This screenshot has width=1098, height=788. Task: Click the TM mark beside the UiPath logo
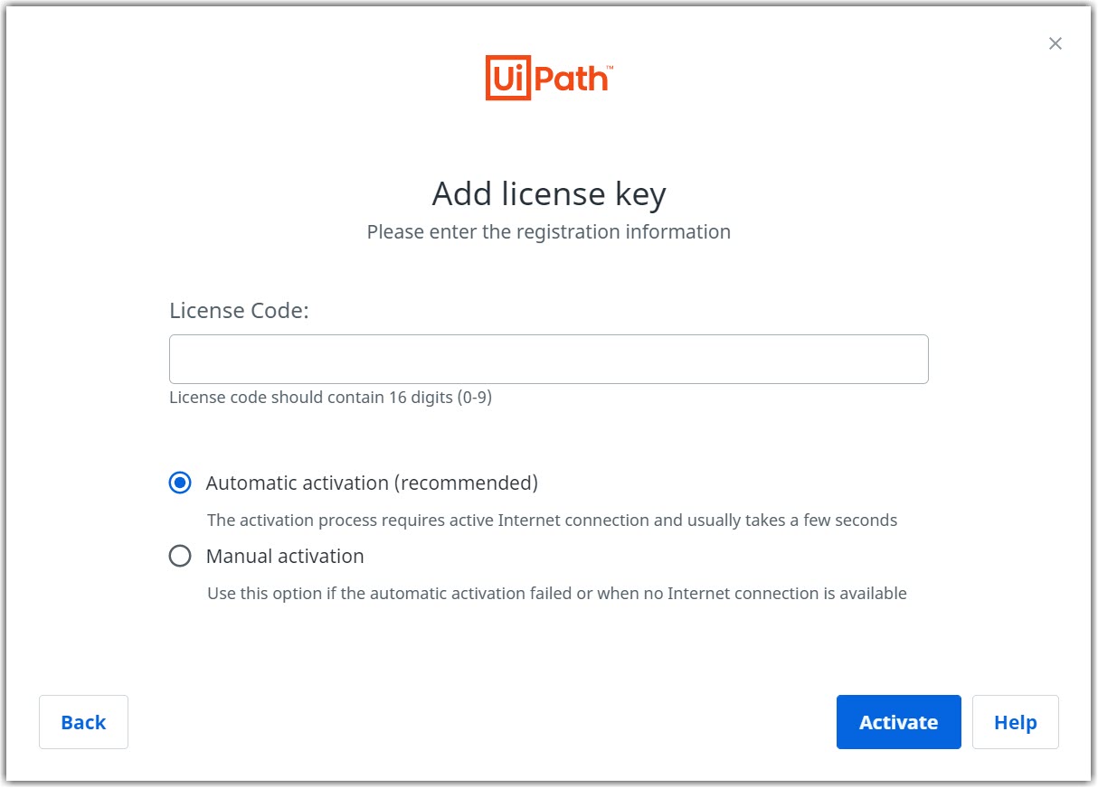(611, 65)
